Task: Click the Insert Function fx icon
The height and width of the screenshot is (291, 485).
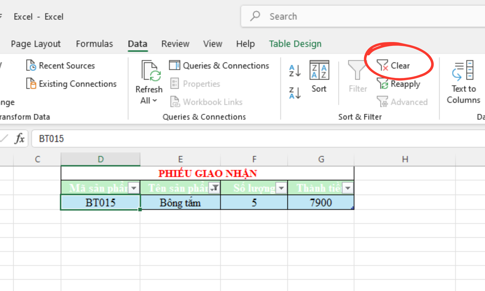Action: [19, 138]
